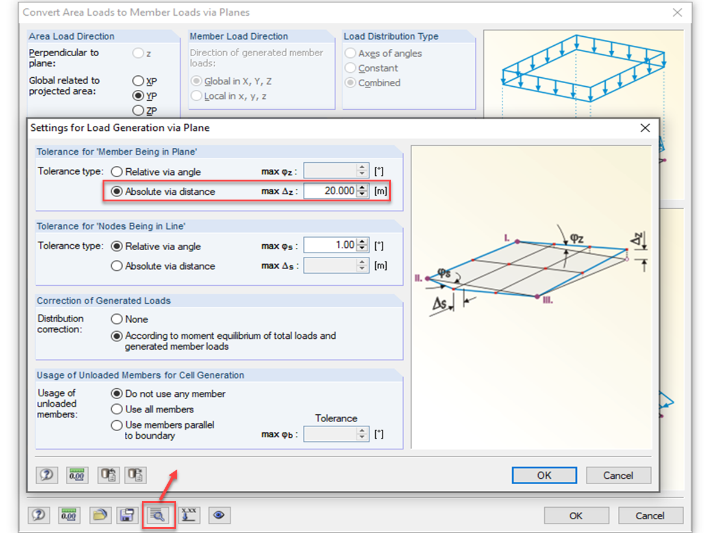Open units and decimals in Settings dialog
Screen dimensions: 724x533
(x=77, y=475)
